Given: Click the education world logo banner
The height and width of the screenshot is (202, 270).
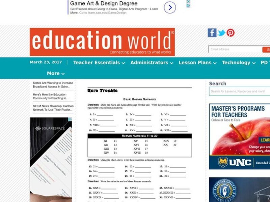Looking at the screenshot, I should 102,42.
